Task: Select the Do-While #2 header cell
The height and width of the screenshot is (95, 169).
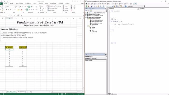Action: tap(23, 47)
